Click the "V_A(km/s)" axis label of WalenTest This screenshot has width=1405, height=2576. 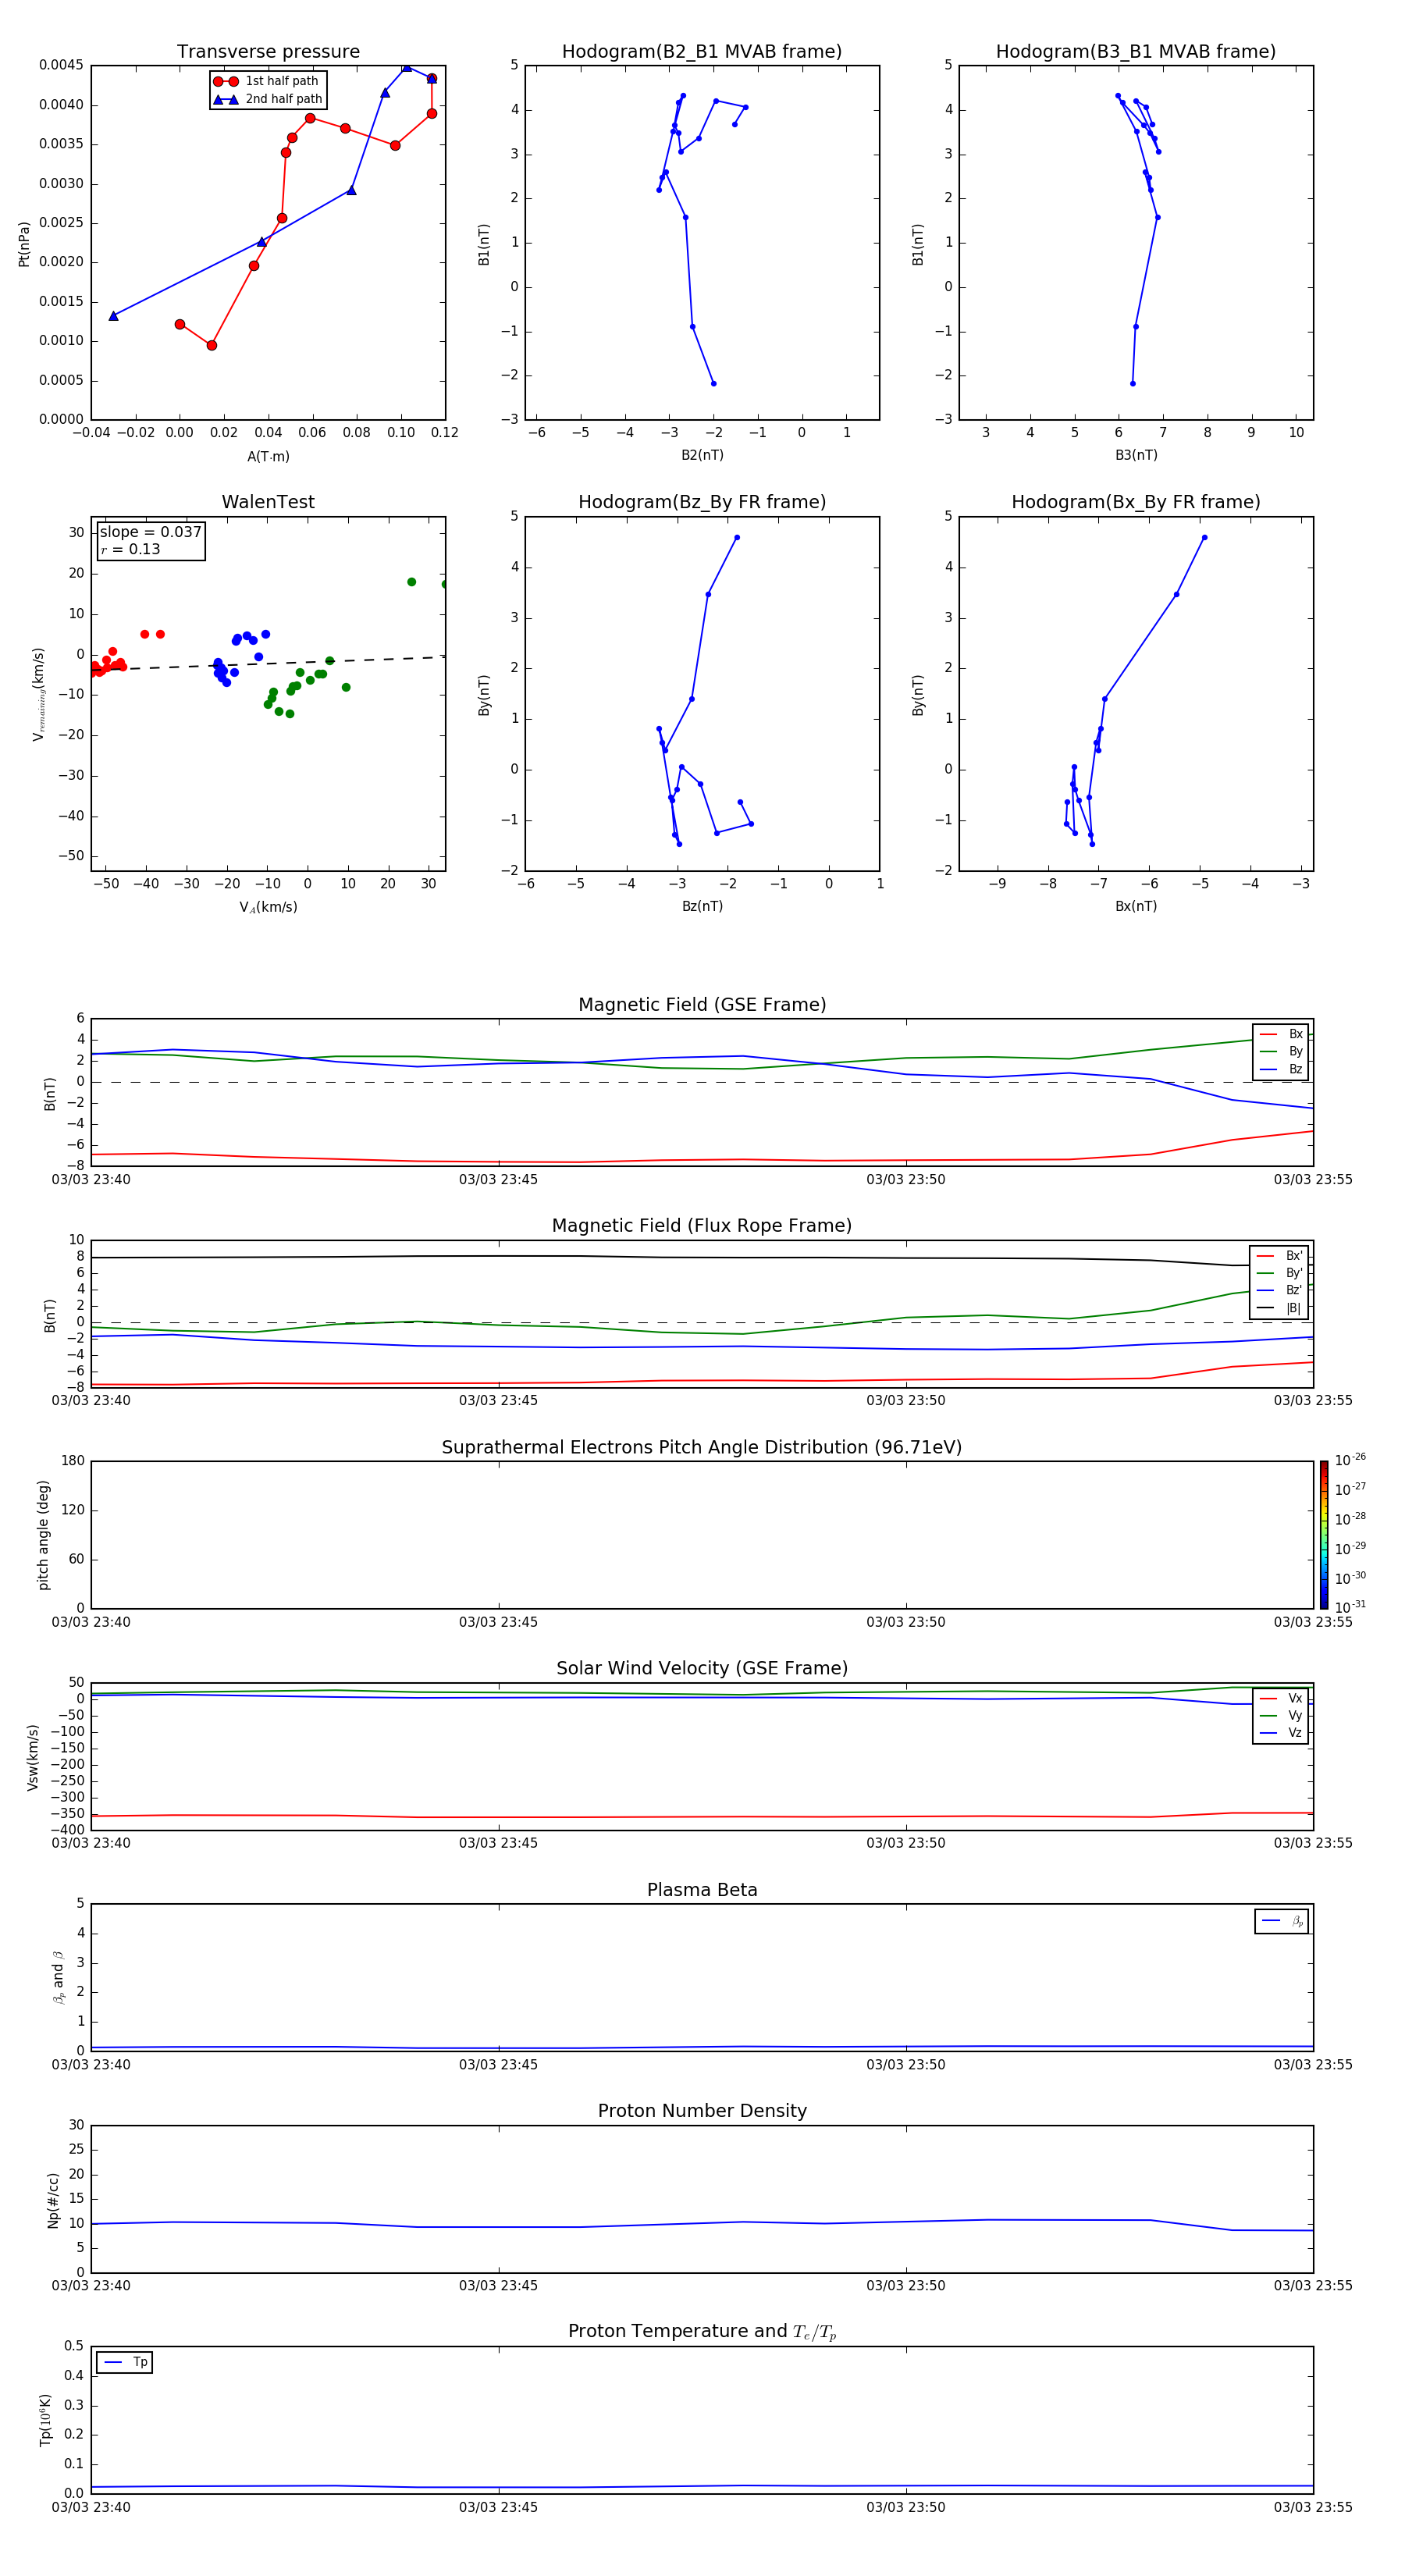coord(268,907)
